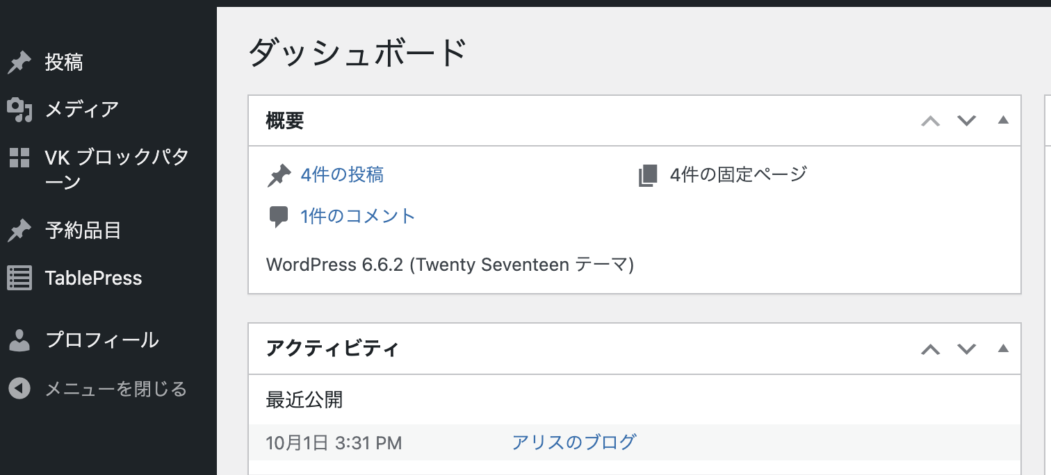The width and height of the screenshot is (1051, 475).
Task: Click the pushpin icon beside 投稿 menu
Action: tap(19, 63)
